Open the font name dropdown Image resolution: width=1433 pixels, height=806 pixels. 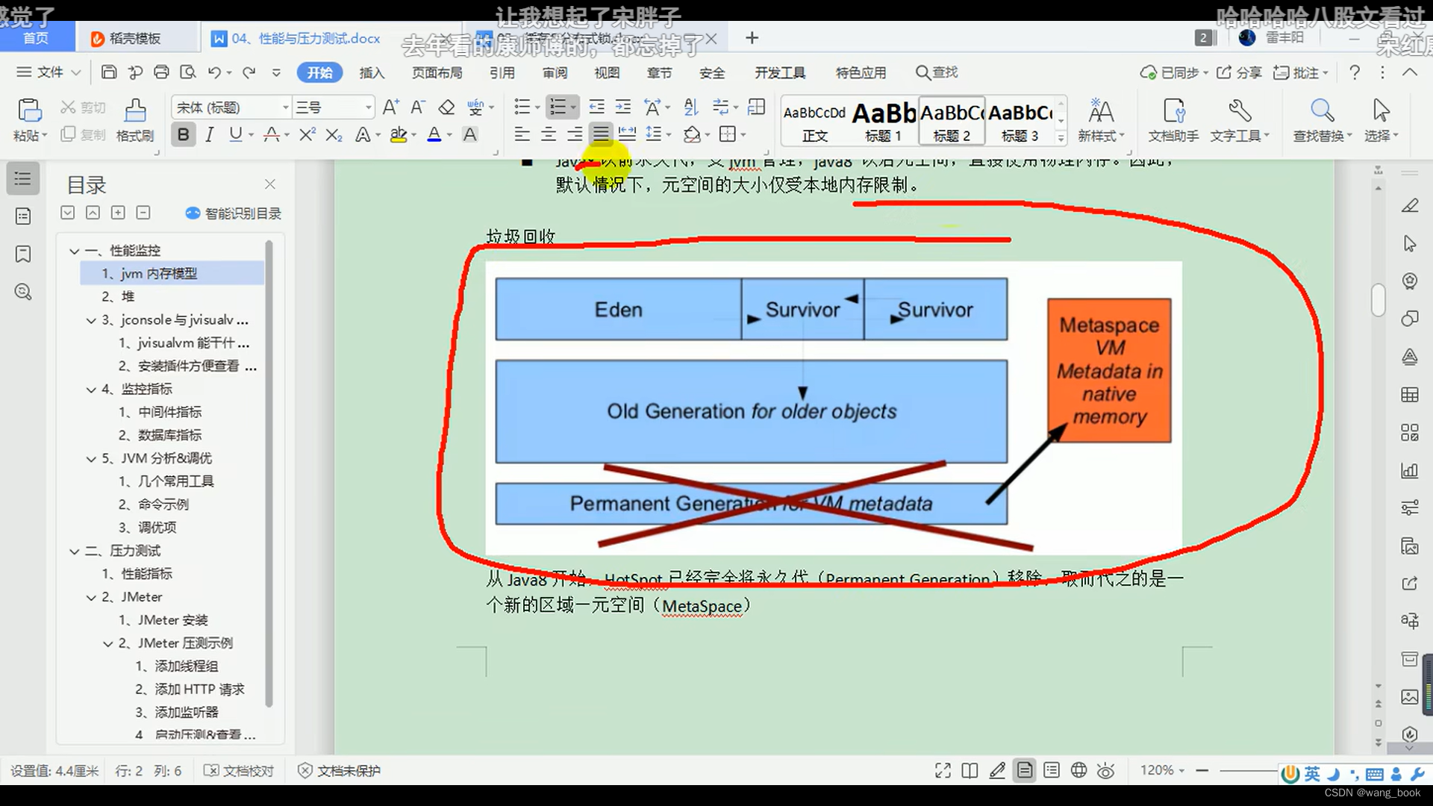point(285,107)
